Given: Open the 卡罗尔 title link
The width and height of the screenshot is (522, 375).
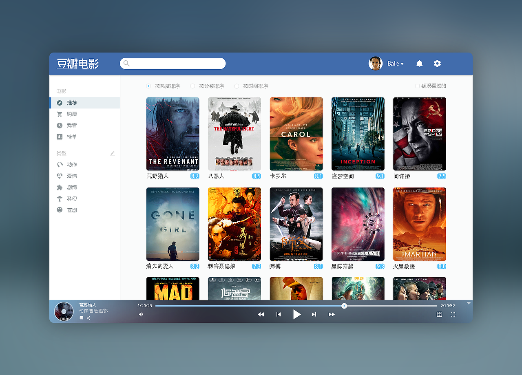Looking at the screenshot, I should pyautogui.click(x=278, y=176).
